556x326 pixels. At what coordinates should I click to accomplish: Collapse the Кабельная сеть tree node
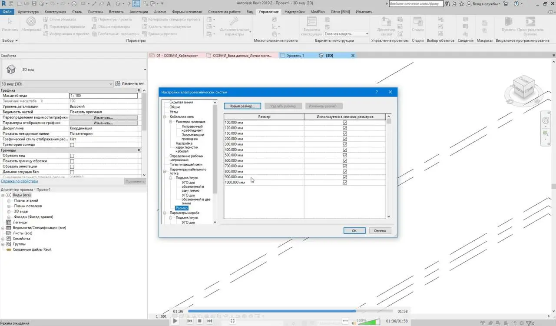[x=165, y=117]
